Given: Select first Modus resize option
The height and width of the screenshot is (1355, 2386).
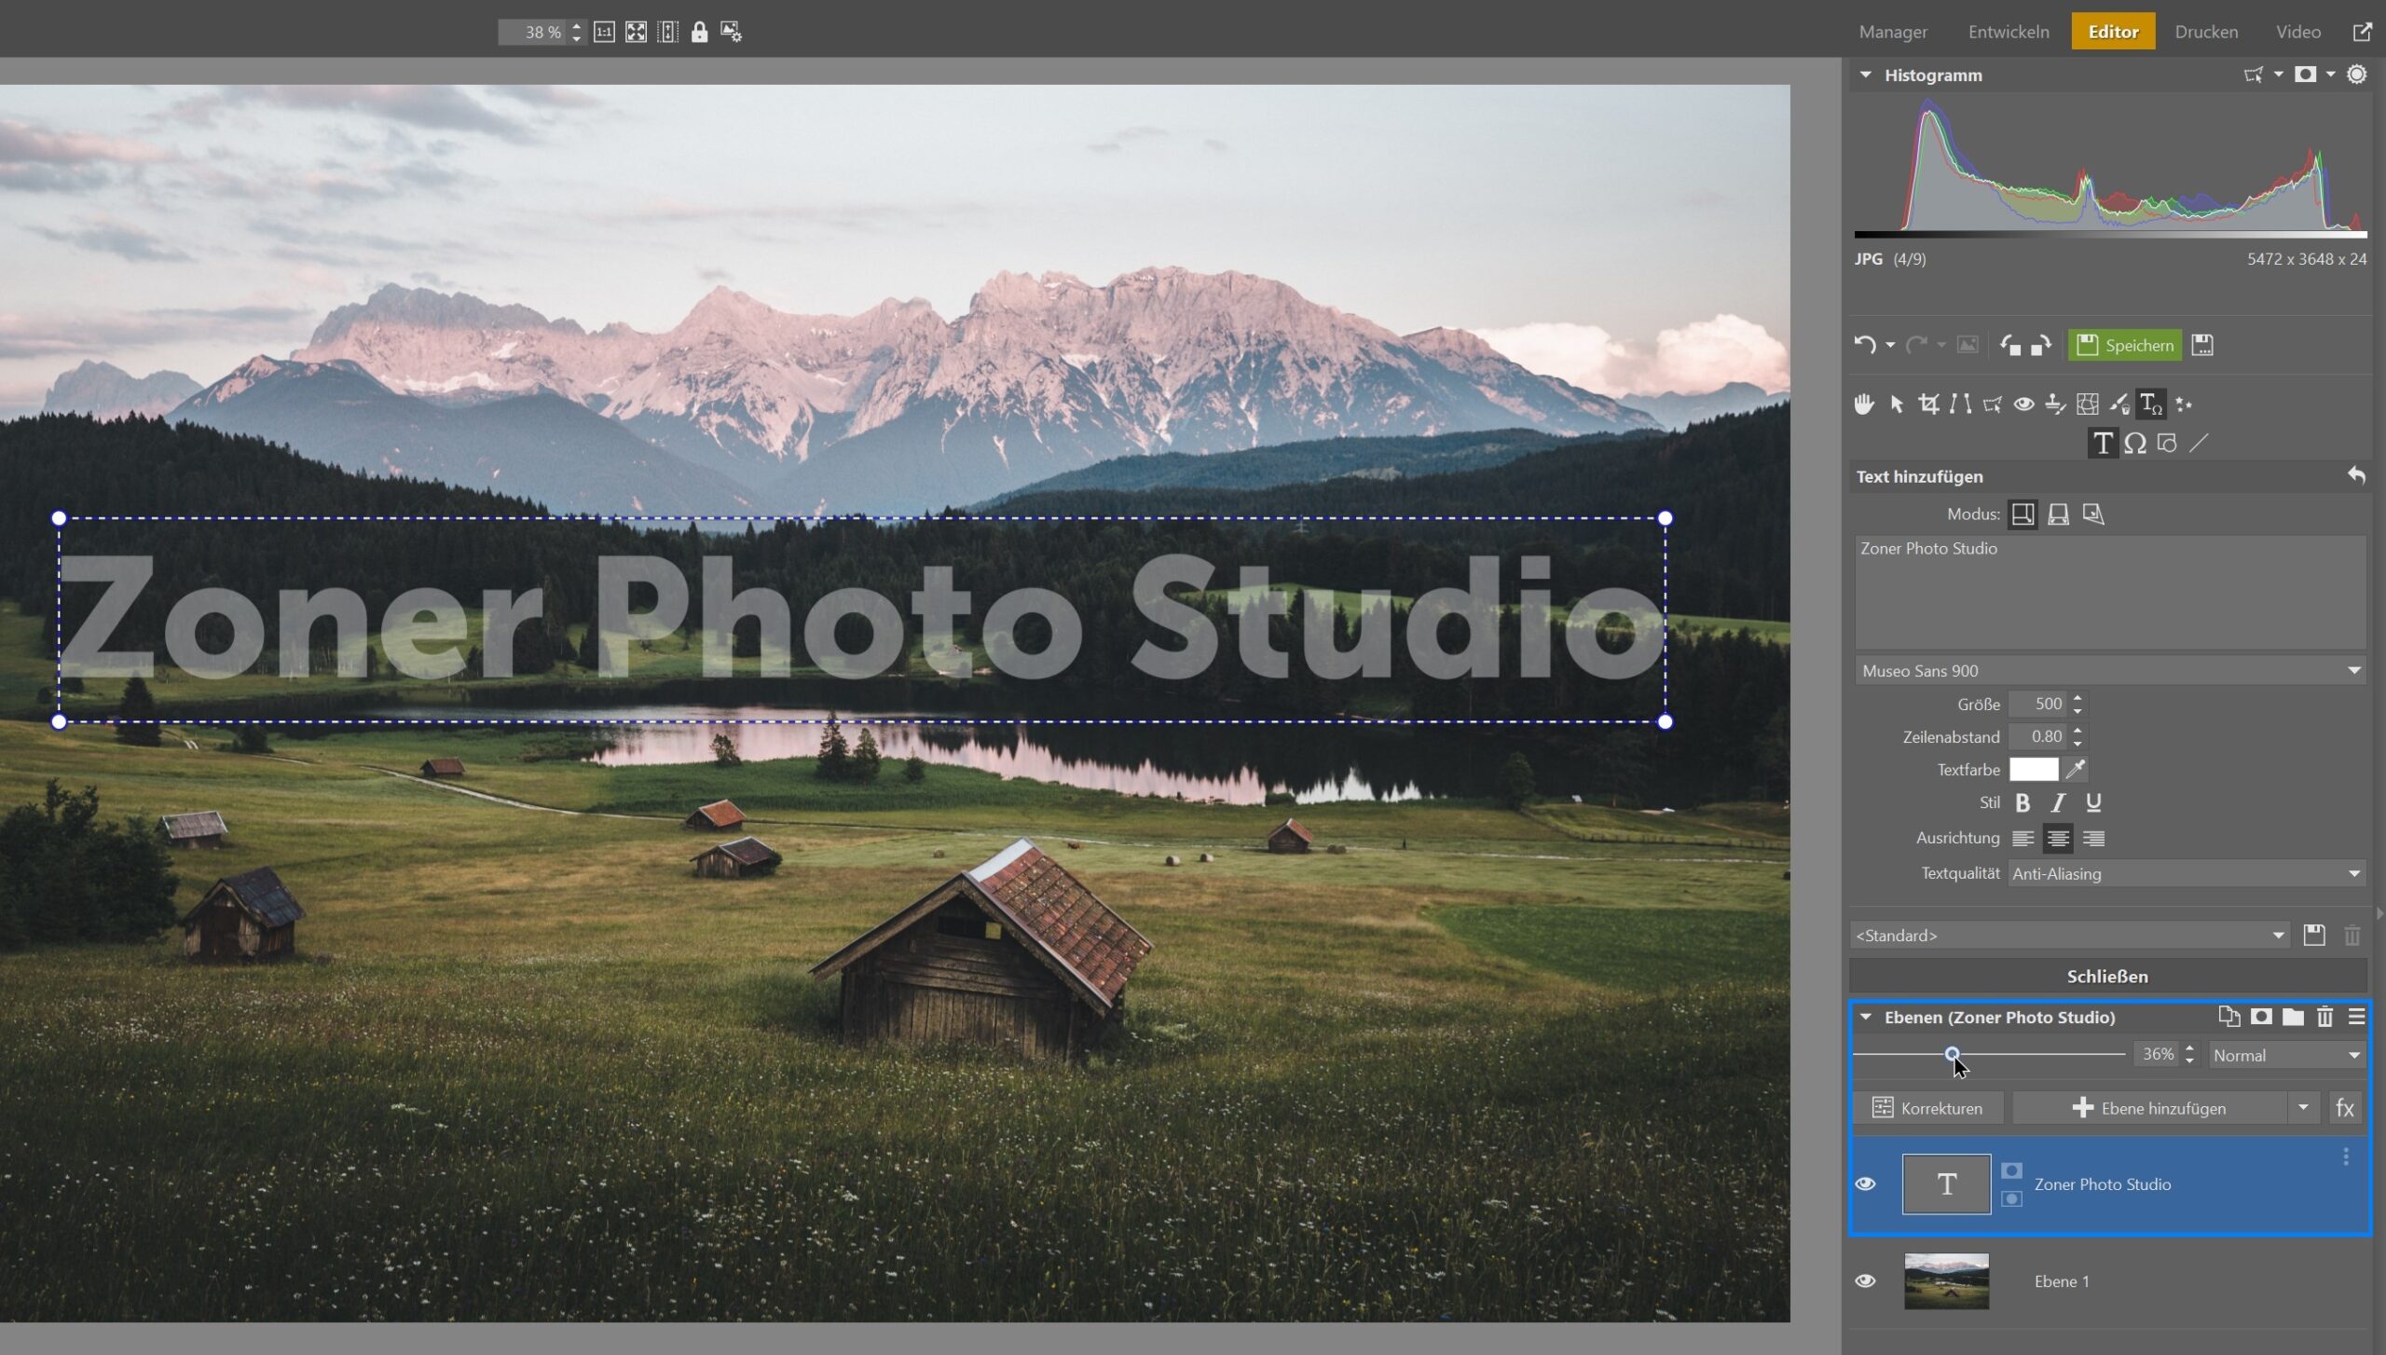Looking at the screenshot, I should click(x=2023, y=514).
